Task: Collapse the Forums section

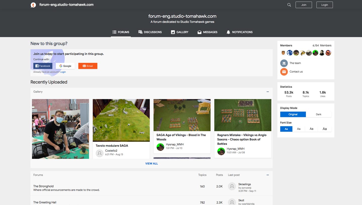Action: tap(267, 175)
